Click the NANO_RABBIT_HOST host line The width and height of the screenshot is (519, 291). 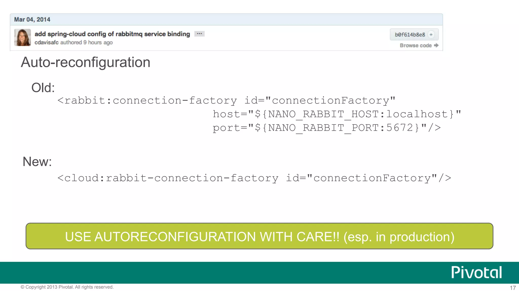[x=337, y=114]
